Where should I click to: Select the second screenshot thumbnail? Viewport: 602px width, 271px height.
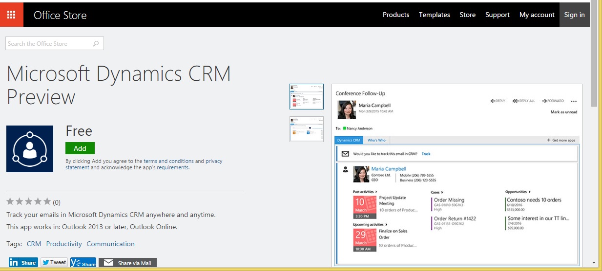coord(307,129)
